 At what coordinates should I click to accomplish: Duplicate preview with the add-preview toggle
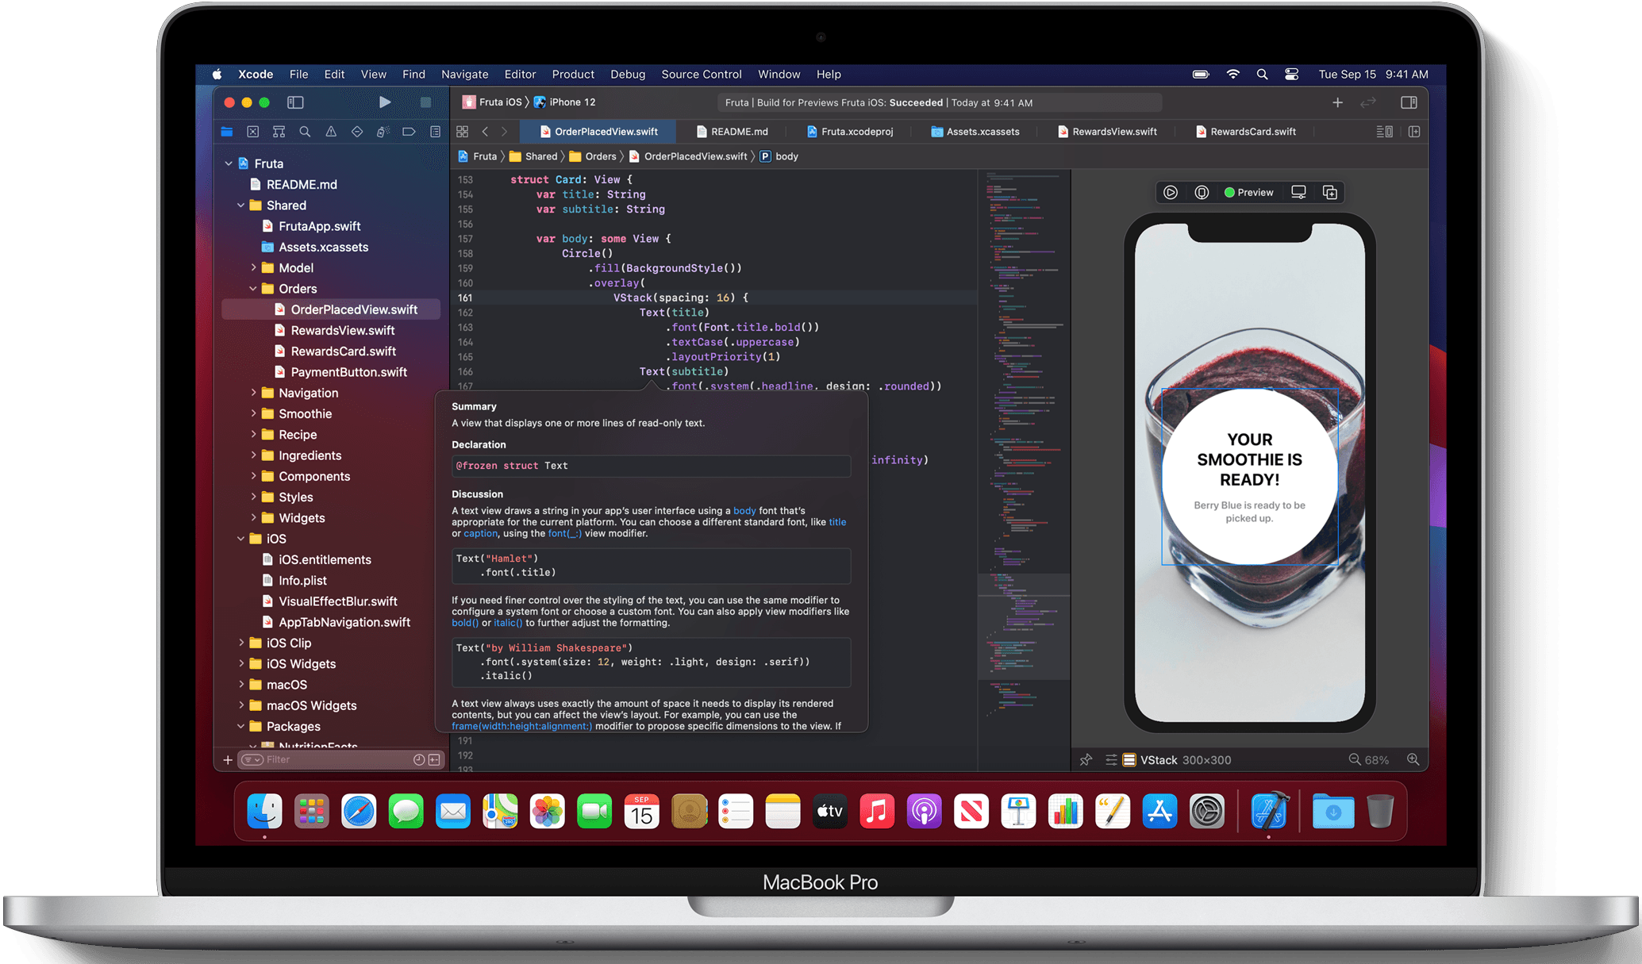coord(1330,192)
